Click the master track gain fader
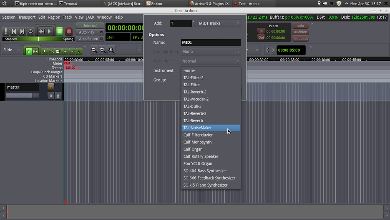This screenshot has width=390, height=220. [23, 95]
